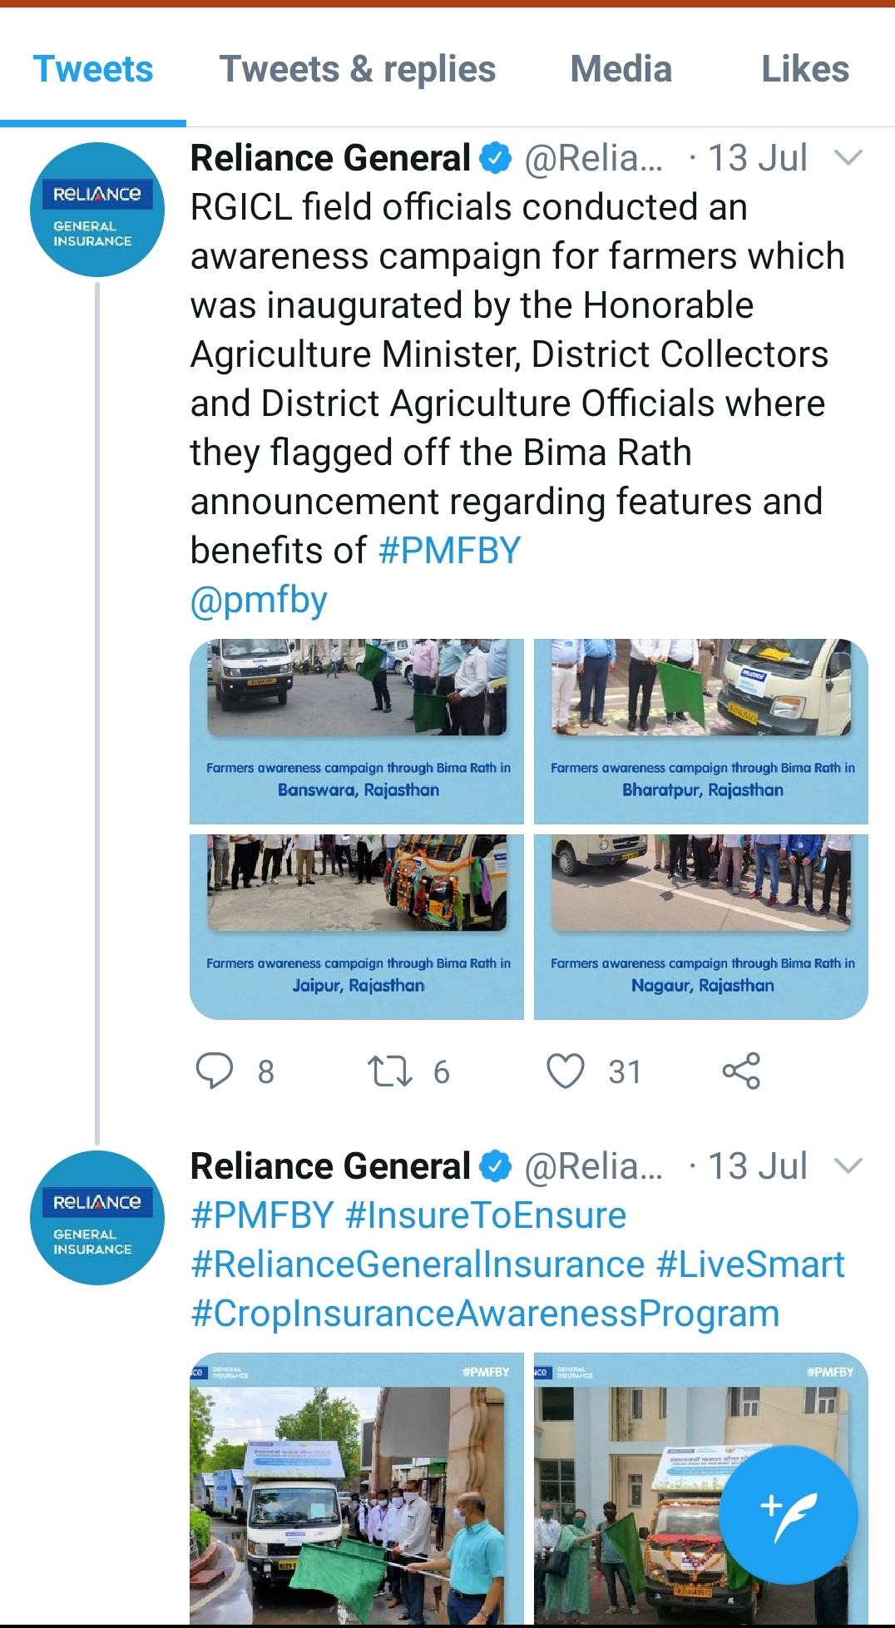The width and height of the screenshot is (895, 1628).
Task: Tap the #InsureToEnsure hashtag
Action: [x=485, y=1215]
